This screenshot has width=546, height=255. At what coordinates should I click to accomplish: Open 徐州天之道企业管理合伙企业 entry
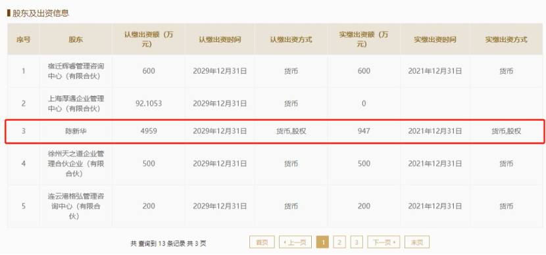coord(76,164)
